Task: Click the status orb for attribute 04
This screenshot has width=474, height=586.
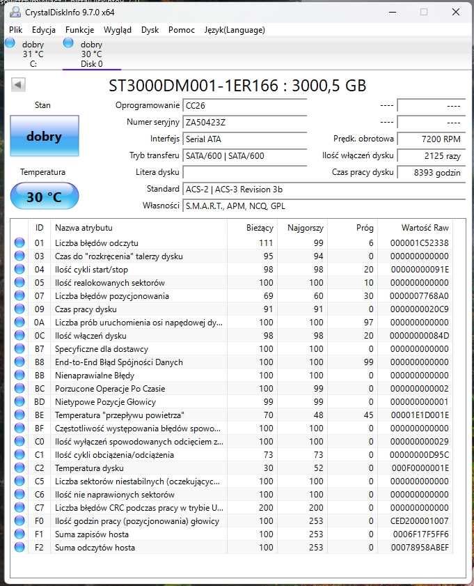Action: pyautogui.click(x=19, y=269)
